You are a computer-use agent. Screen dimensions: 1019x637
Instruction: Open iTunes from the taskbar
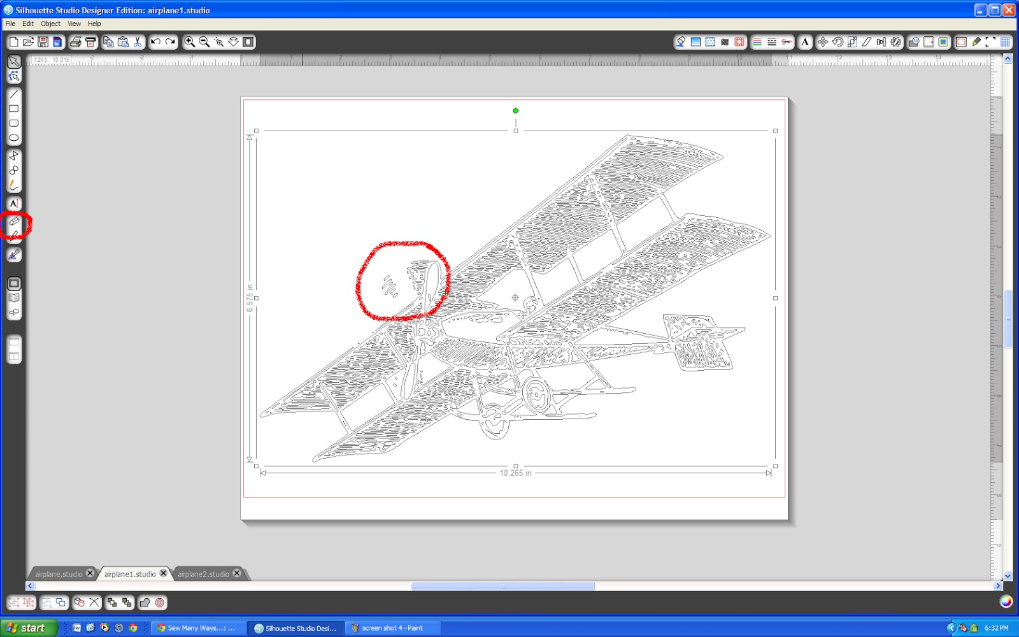(118, 628)
